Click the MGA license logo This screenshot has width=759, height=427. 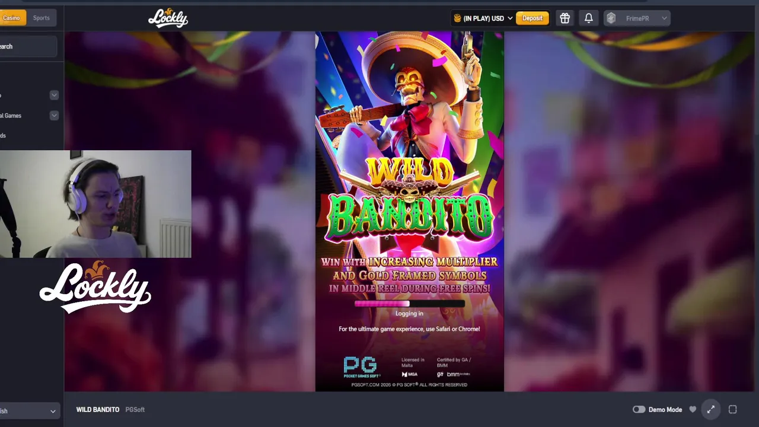410,374
